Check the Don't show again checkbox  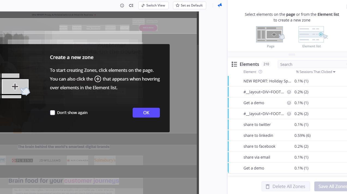53,113
